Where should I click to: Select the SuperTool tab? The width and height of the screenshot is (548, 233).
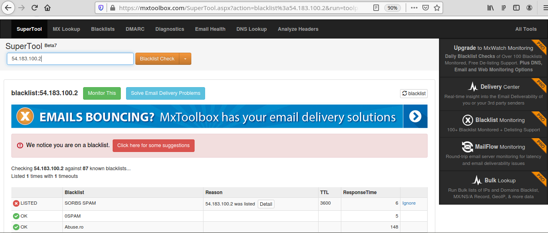pyautogui.click(x=29, y=29)
